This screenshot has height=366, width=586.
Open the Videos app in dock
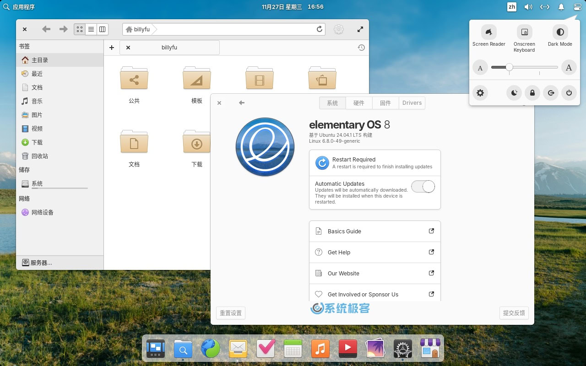tap(348, 349)
